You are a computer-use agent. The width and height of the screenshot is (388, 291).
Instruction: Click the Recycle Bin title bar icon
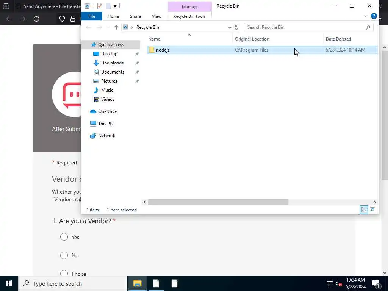(x=87, y=6)
